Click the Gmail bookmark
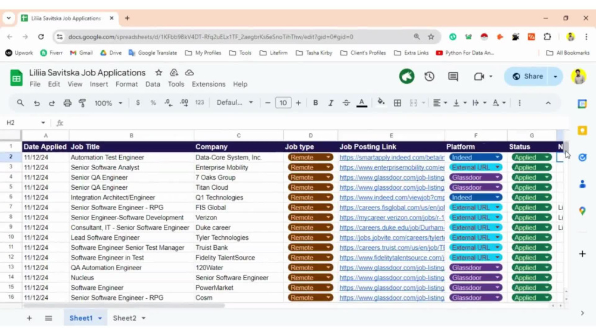This screenshot has width=596, height=335. [x=81, y=53]
